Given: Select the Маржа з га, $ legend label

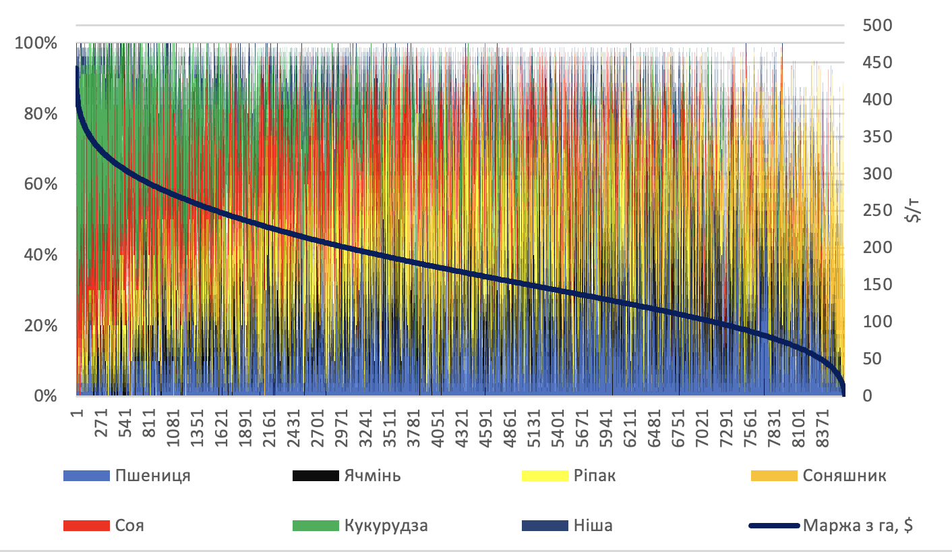Looking at the screenshot, I should click(858, 526).
